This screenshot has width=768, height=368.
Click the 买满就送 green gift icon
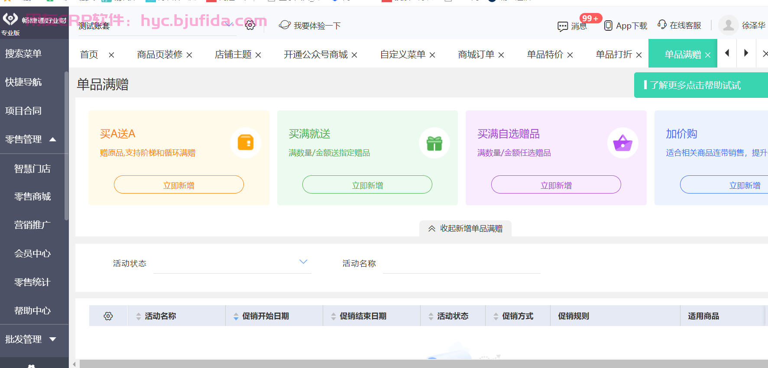[x=434, y=143]
